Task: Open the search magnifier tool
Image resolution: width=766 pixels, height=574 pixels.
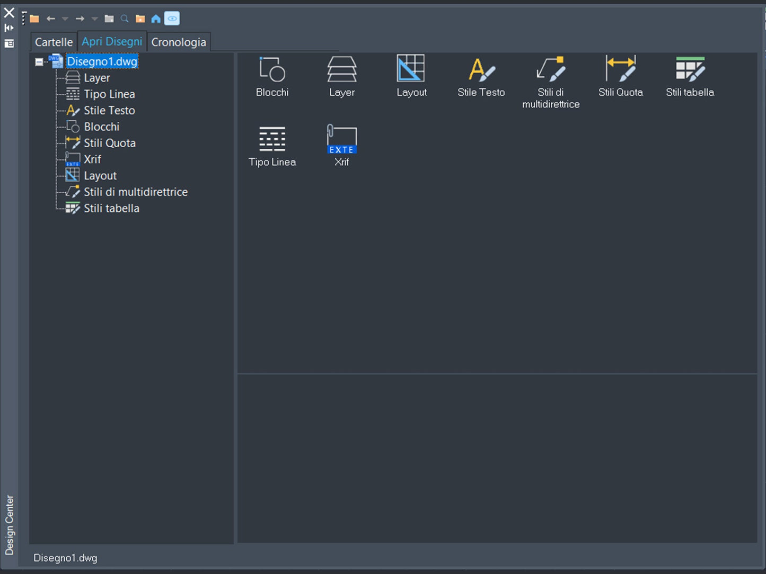Action: [x=125, y=19]
